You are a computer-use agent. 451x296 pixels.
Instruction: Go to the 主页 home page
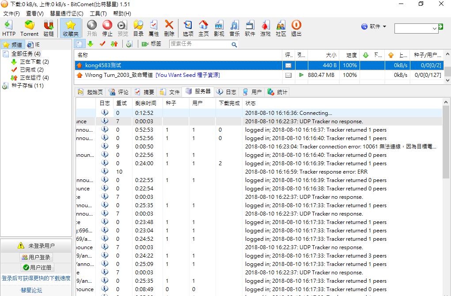(x=203, y=28)
